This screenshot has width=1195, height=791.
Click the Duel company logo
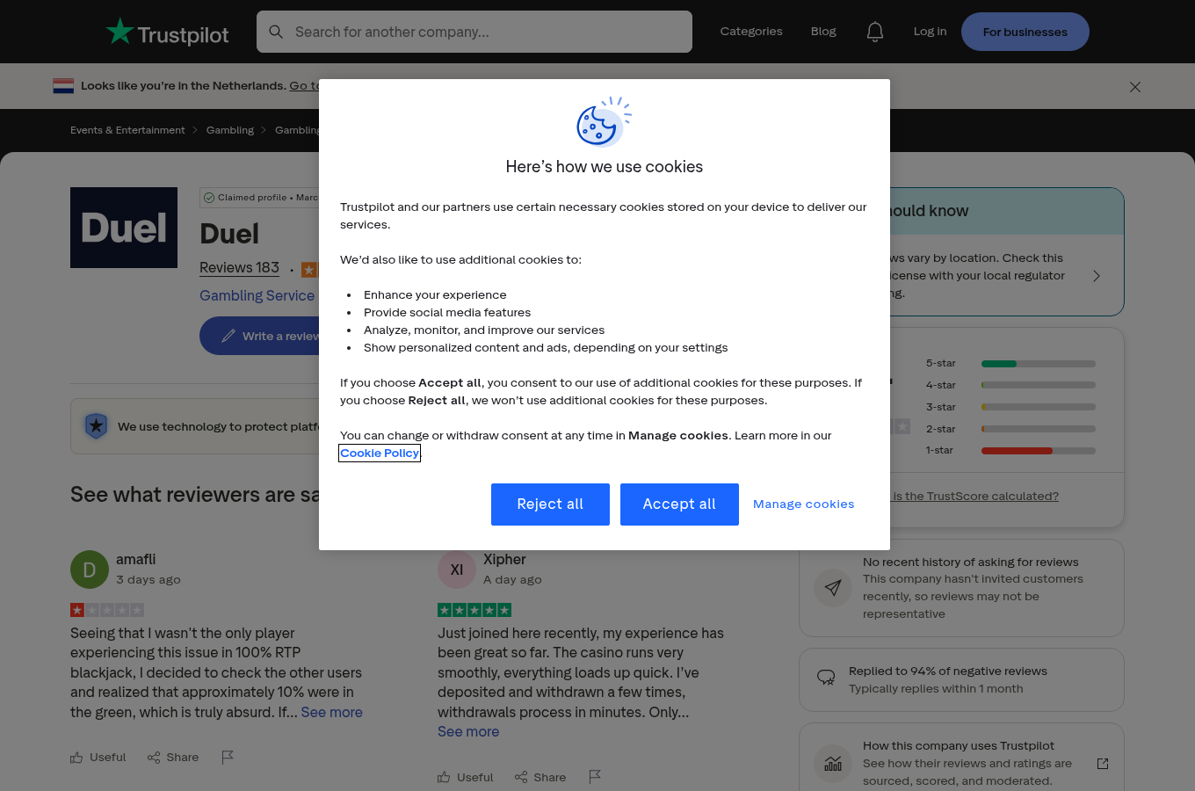(x=124, y=228)
